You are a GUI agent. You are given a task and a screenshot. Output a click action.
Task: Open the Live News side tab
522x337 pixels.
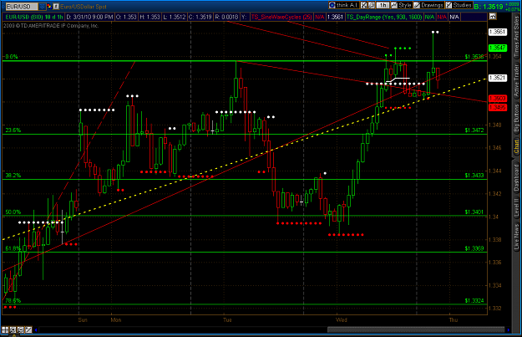pyautogui.click(x=516, y=237)
